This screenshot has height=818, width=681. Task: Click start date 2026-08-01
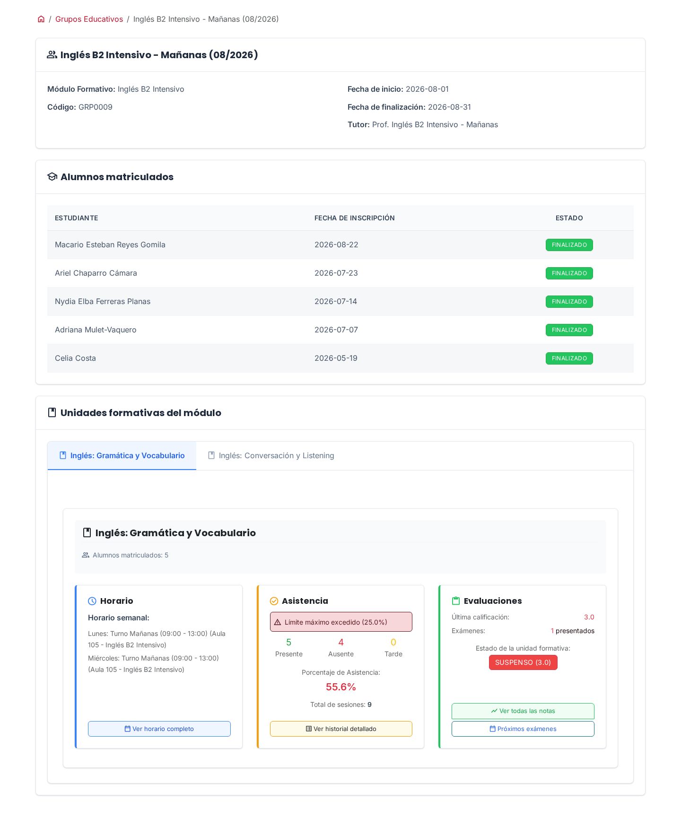pyautogui.click(x=427, y=89)
